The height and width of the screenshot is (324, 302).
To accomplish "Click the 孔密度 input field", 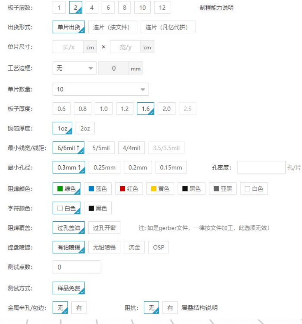I will 261,167.
